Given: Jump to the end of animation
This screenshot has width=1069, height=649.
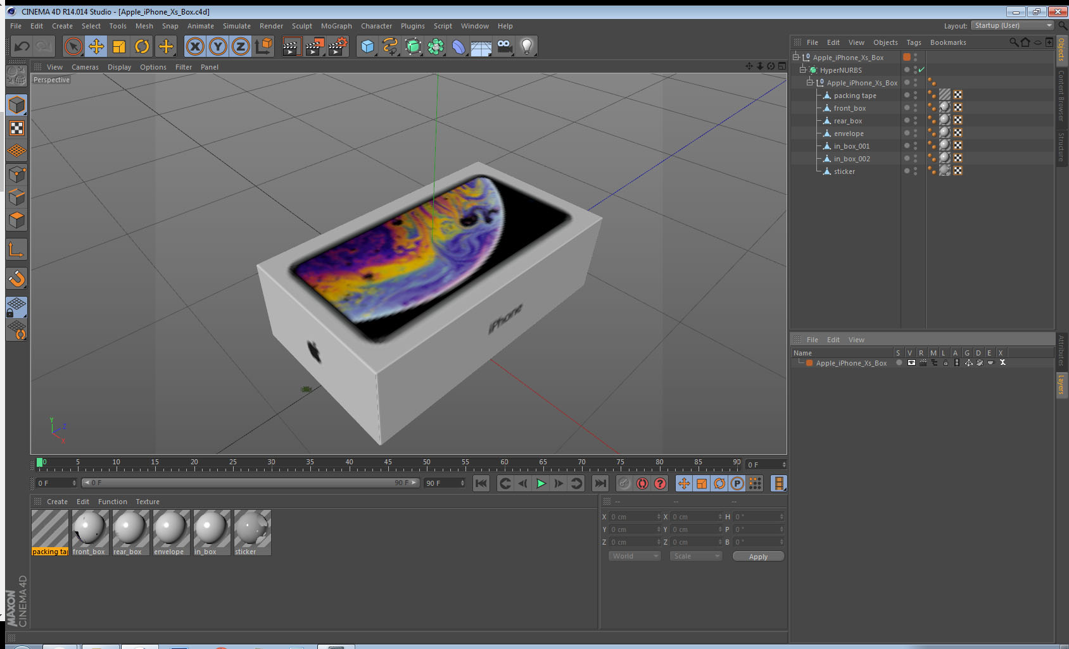Looking at the screenshot, I should 600,483.
